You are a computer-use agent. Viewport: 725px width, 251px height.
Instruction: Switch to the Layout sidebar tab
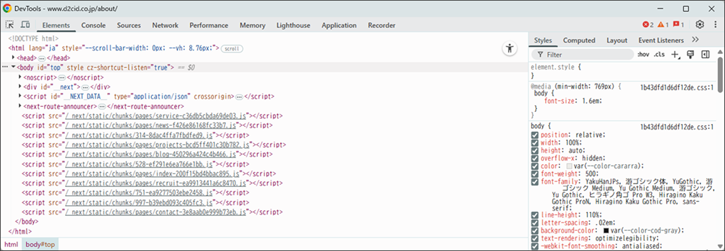617,40
